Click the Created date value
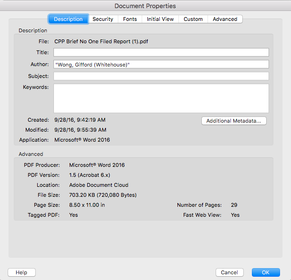This screenshot has height=280, width=291. pos(80,120)
